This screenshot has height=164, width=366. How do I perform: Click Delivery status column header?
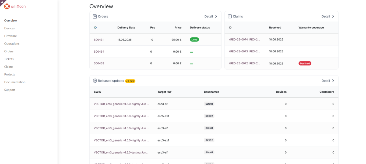click(200, 27)
